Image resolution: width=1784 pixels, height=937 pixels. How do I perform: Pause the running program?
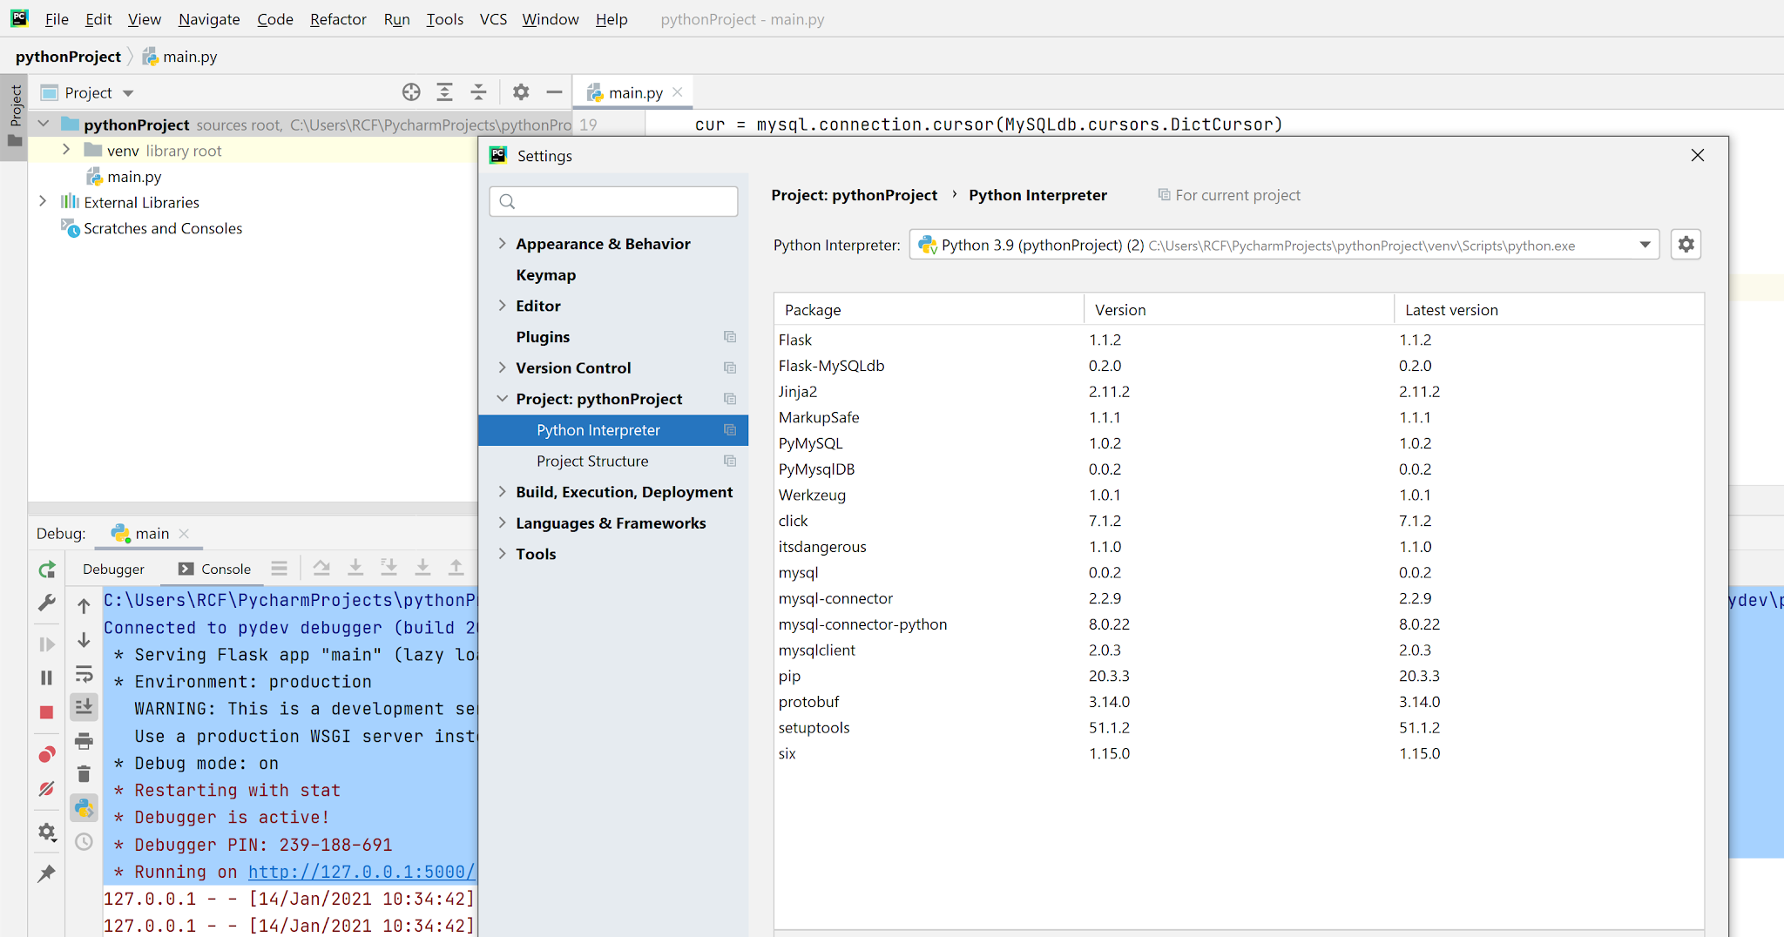click(46, 677)
